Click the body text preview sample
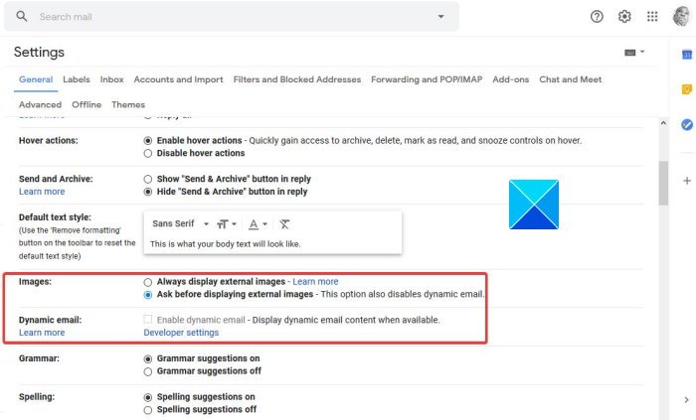696x420 pixels. [225, 243]
